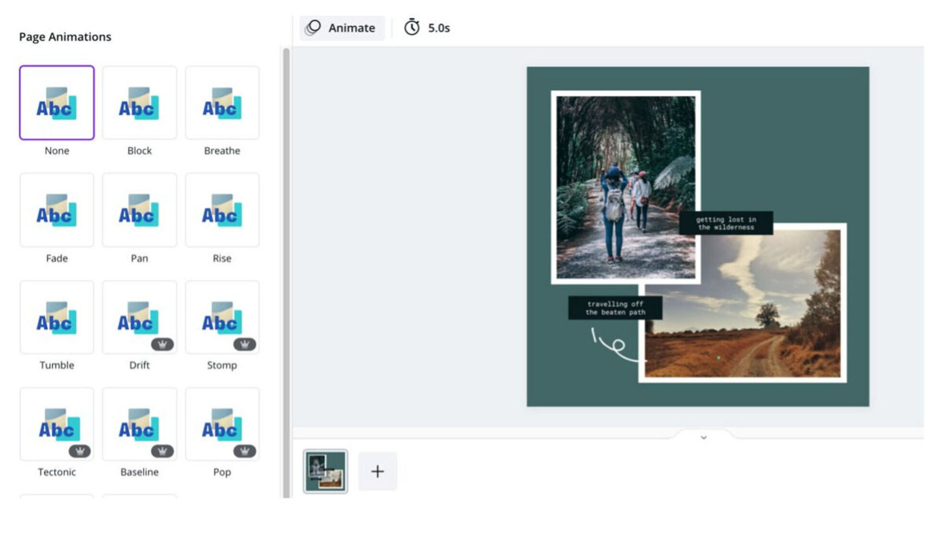Add a new page with the plus button
940x546 pixels.
click(x=377, y=471)
